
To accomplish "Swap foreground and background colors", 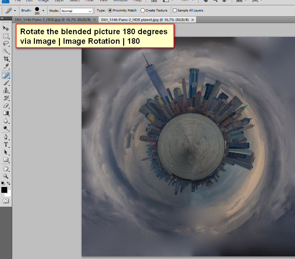I will pos(9,183).
